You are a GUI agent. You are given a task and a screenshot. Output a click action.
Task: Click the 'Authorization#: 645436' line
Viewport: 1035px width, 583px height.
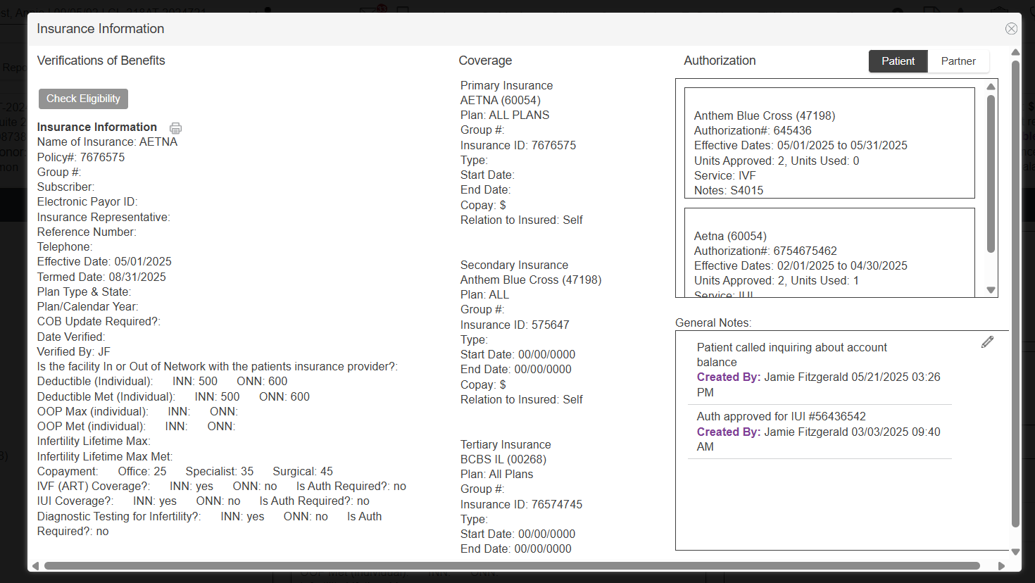pos(753,130)
